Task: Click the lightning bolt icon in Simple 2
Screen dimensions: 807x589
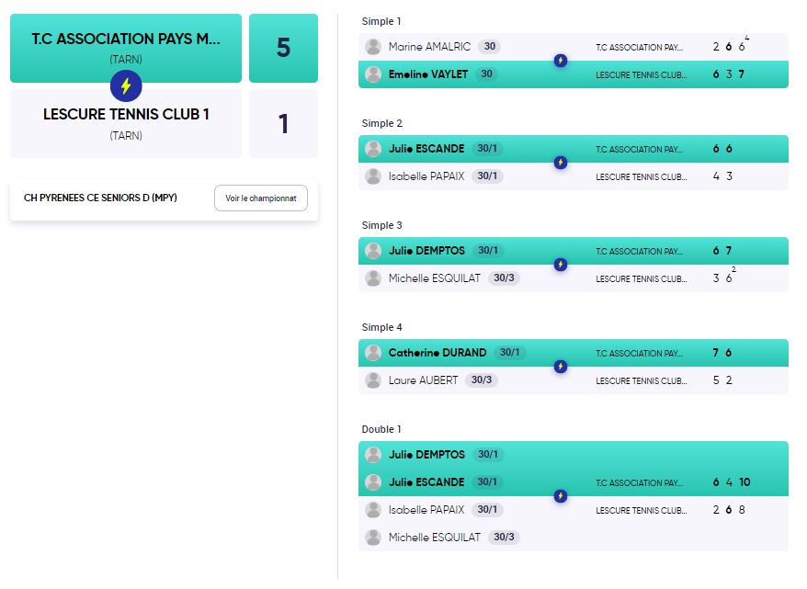Action: 561,163
